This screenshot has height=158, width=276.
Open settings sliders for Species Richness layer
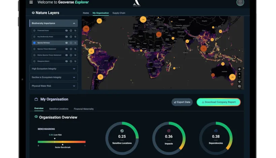click(x=75, y=43)
